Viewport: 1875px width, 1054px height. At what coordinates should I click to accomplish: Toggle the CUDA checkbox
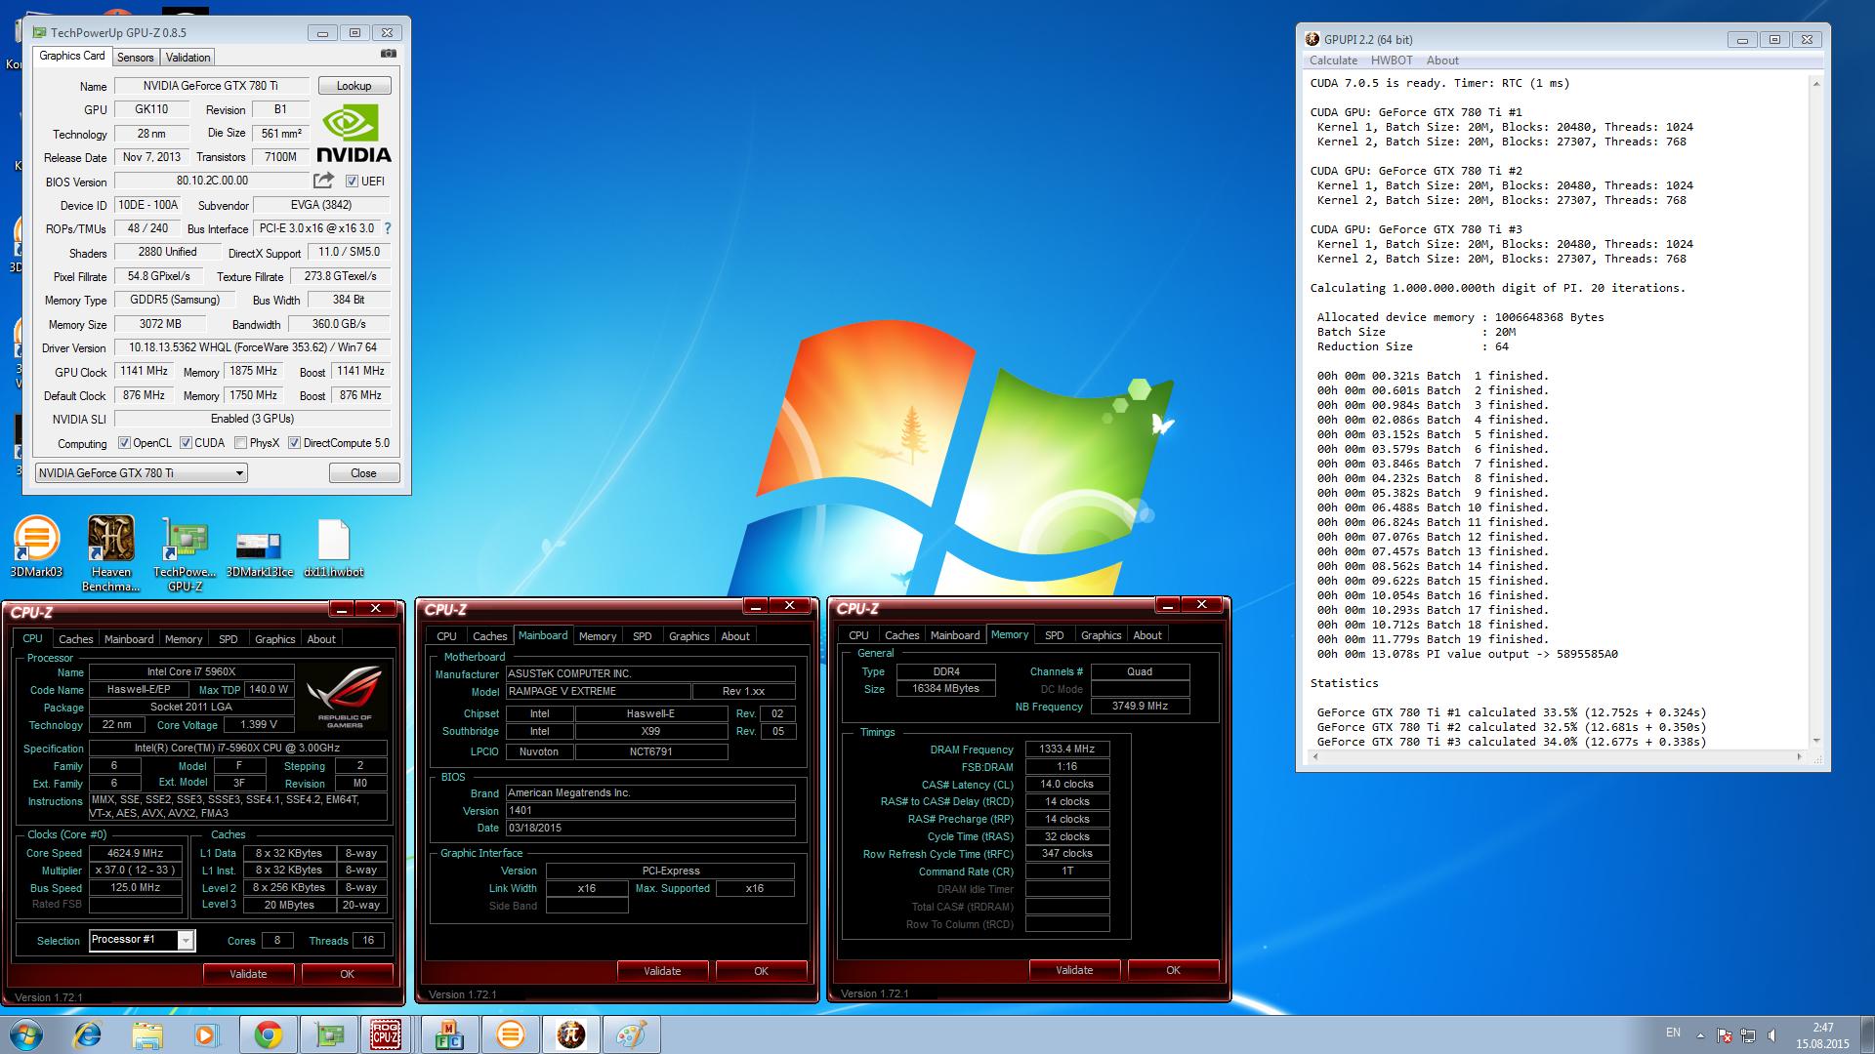click(186, 443)
